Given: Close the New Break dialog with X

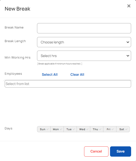Looking at the screenshot, I should pyautogui.click(x=129, y=6).
